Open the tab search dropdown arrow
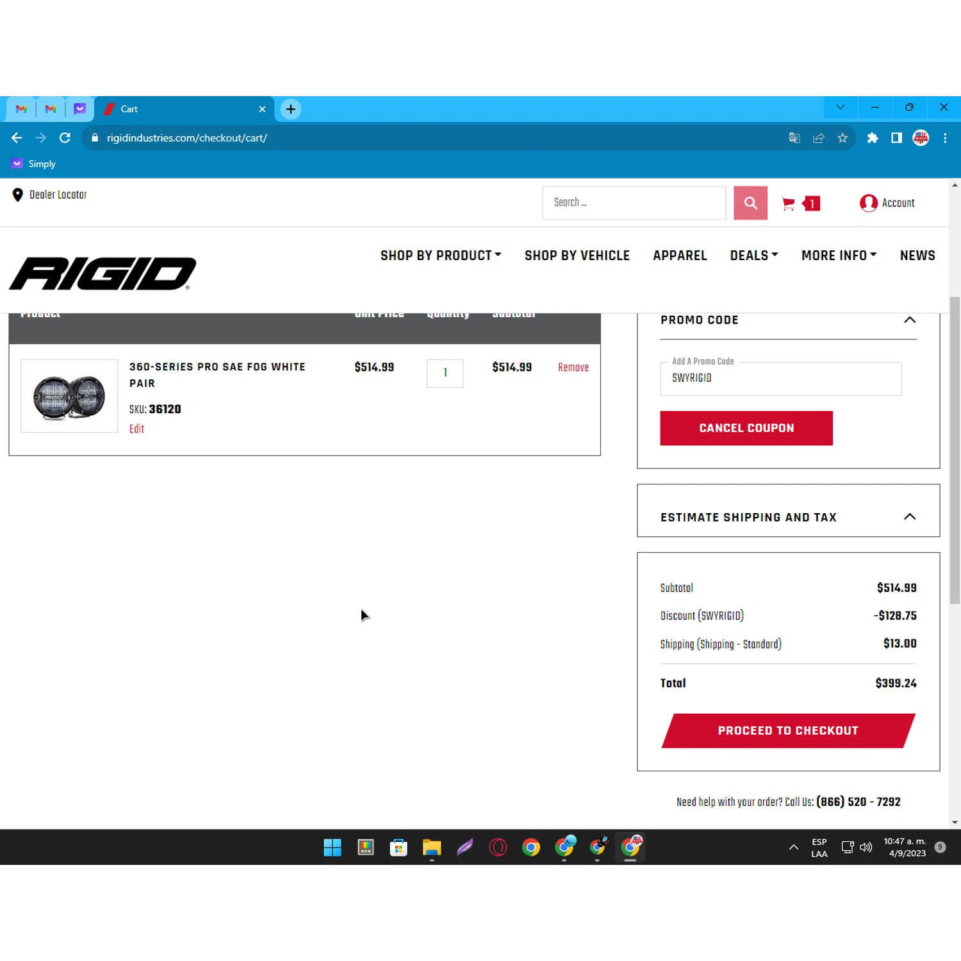This screenshot has width=961, height=961. pos(841,108)
